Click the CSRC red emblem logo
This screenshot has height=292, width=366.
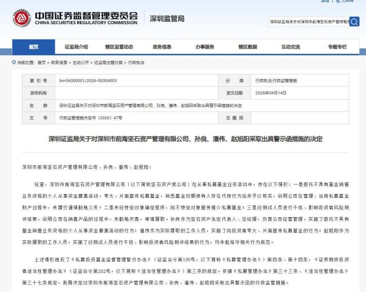(x=22, y=18)
